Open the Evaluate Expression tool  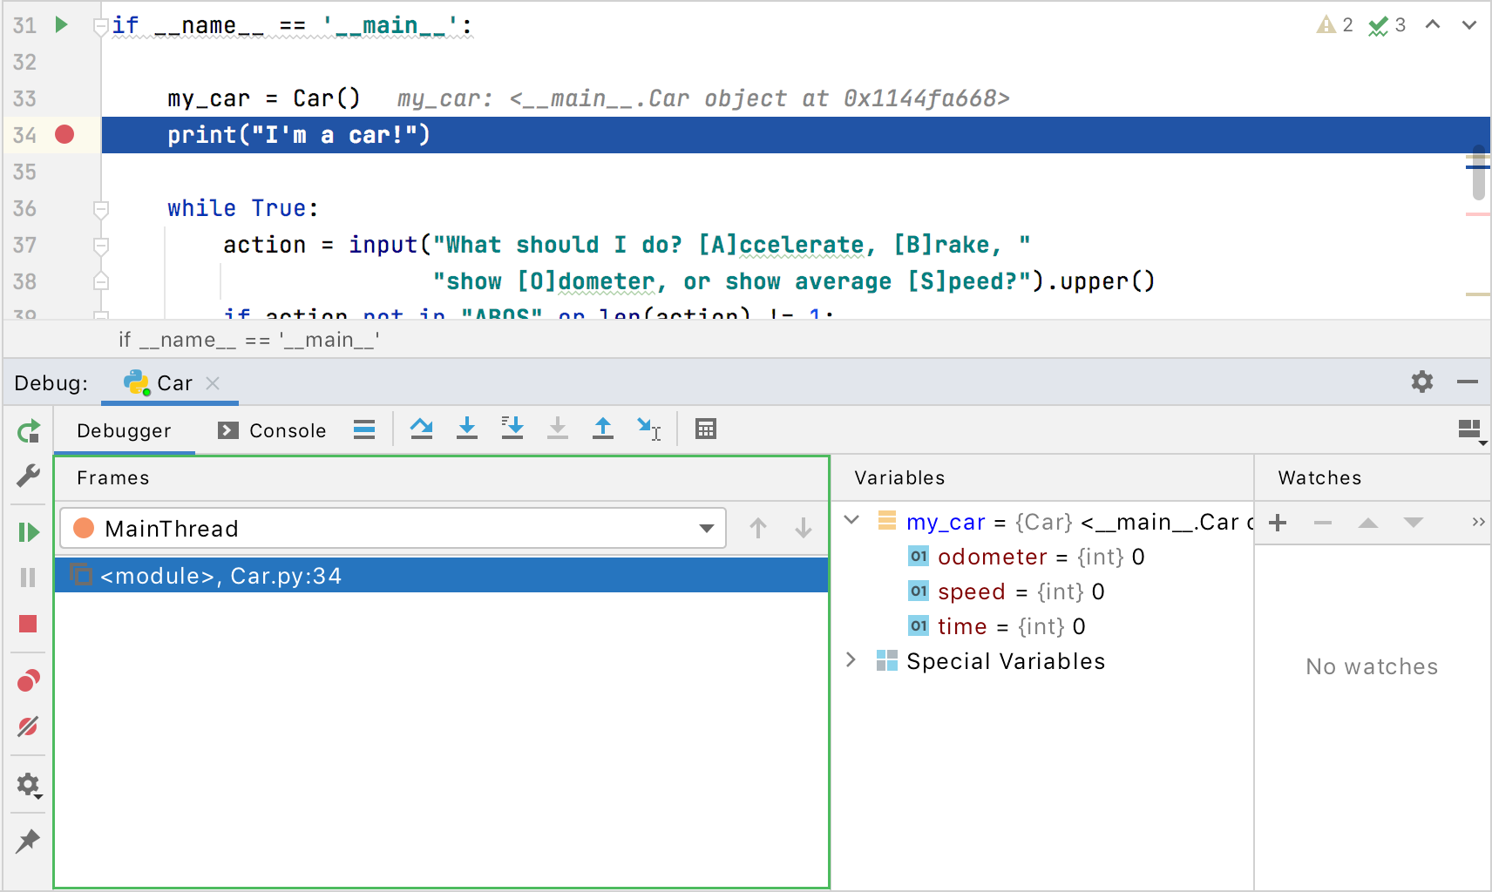pyautogui.click(x=705, y=429)
